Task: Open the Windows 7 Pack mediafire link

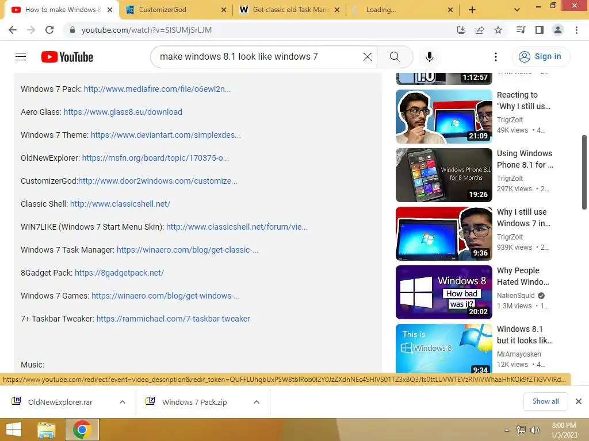Action: click(x=157, y=89)
